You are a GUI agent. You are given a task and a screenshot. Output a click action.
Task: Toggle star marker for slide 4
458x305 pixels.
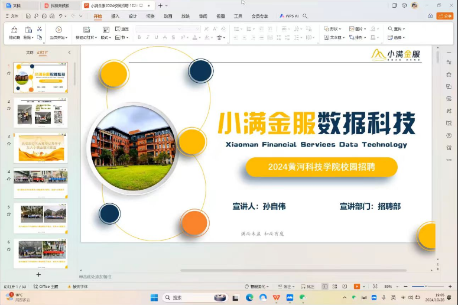9,179
